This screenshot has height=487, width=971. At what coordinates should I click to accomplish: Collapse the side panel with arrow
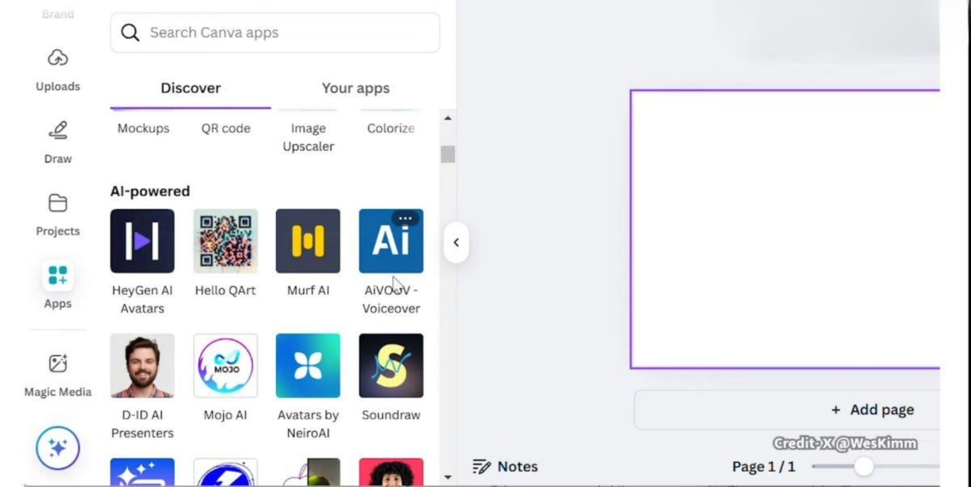click(456, 243)
